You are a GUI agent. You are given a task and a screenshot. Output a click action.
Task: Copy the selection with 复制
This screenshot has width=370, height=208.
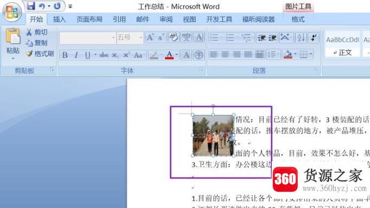click(x=36, y=43)
